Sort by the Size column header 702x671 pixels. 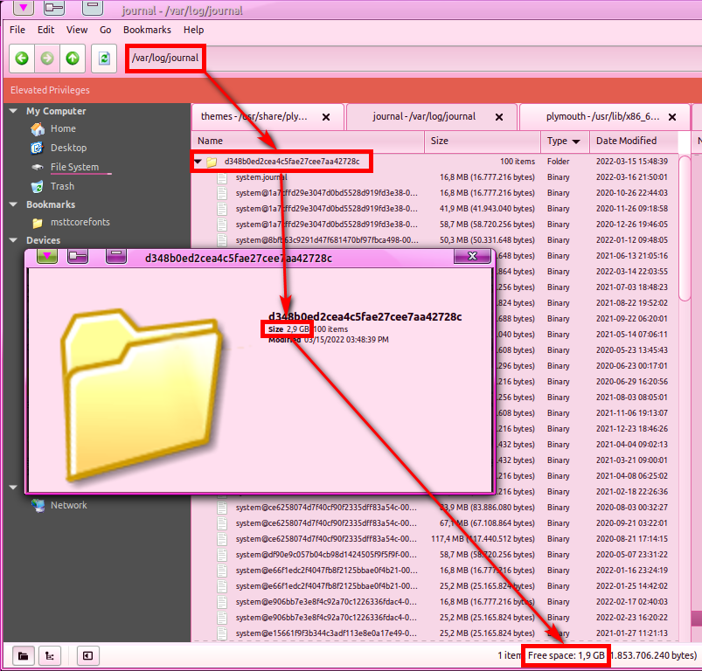point(483,141)
